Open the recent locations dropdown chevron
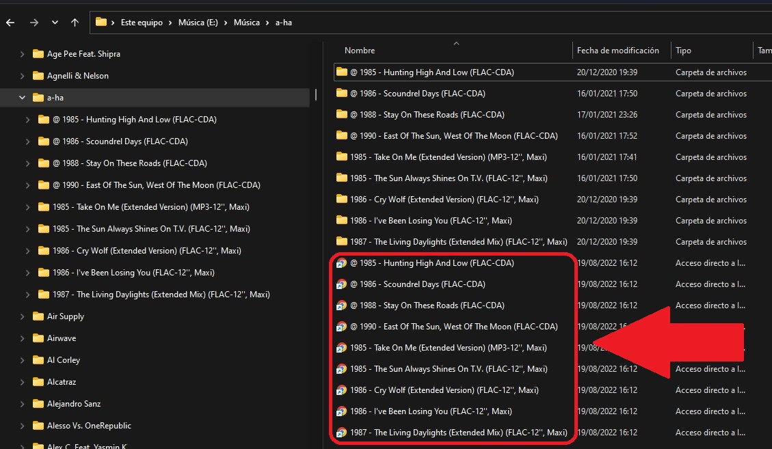Image resolution: width=772 pixels, height=449 pixels. tap(55, 22)
